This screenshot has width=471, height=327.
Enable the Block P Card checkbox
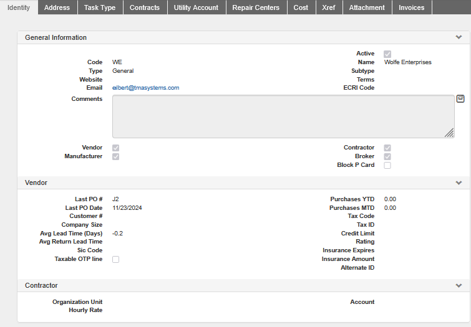tap(387, 166)
